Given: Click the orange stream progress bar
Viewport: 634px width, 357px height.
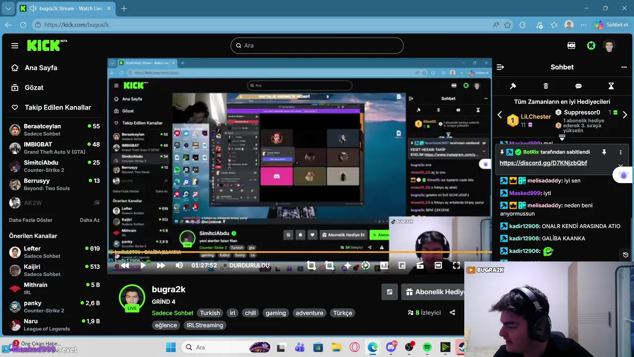Looking at the screenshot, I should [300, 252].
